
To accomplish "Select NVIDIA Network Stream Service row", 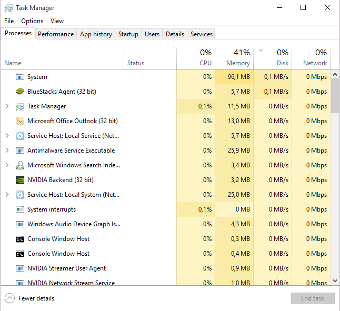I will (x=166, y=282).
